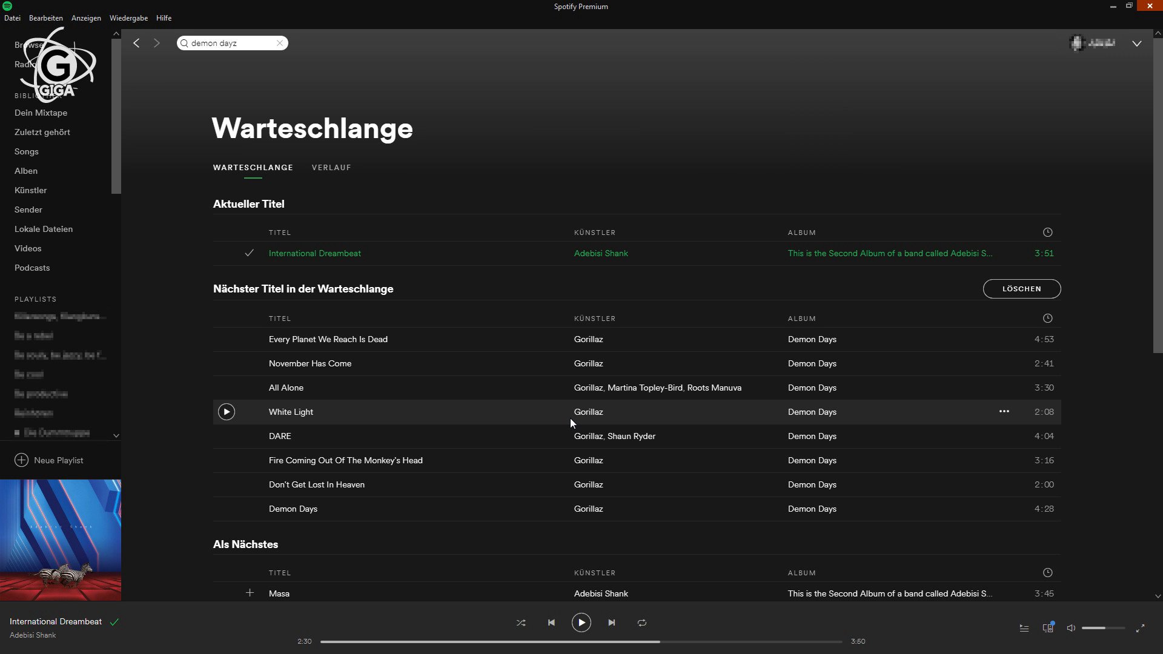Open the connect to a device icon

(1048, 627)
